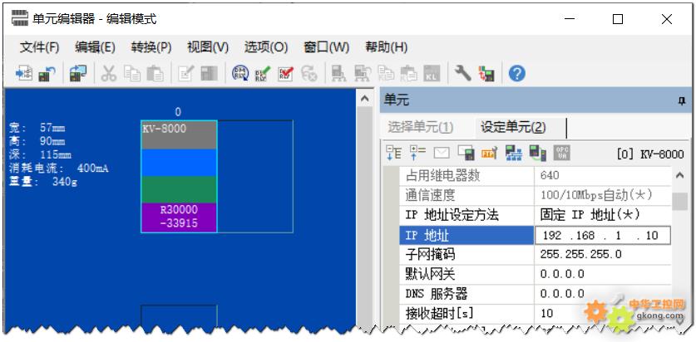
Task: Click the [0] KV-8000 label in unit panel
Action: pos(650,154)
